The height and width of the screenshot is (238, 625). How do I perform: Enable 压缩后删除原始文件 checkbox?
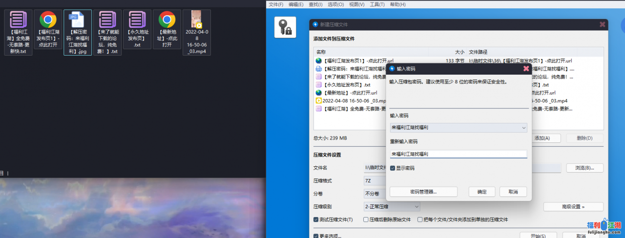pyautogui.click(x=366, y=219)
